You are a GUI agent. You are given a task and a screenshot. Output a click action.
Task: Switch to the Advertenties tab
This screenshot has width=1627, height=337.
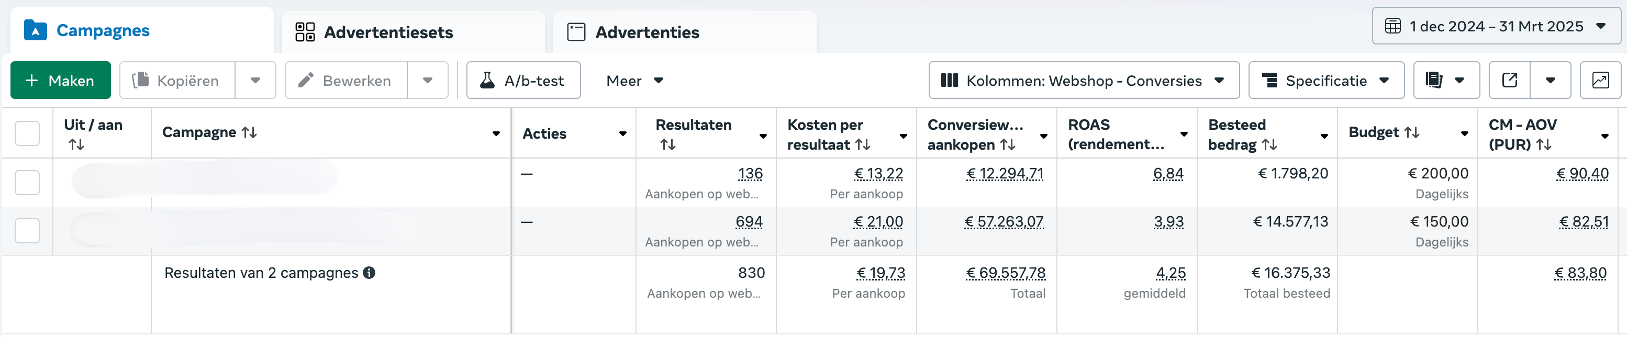tap(684, 32)
